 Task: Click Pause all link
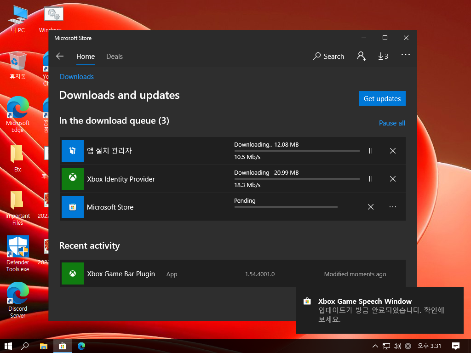(x=392, y=123)
